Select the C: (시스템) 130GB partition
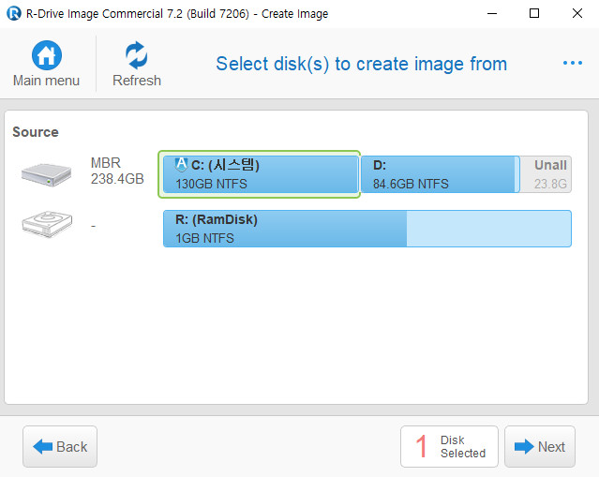 (x=261, y=174)
